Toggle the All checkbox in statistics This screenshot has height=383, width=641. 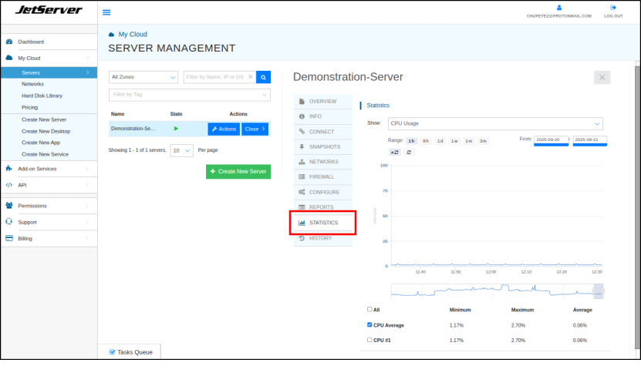tap(369, 309)
